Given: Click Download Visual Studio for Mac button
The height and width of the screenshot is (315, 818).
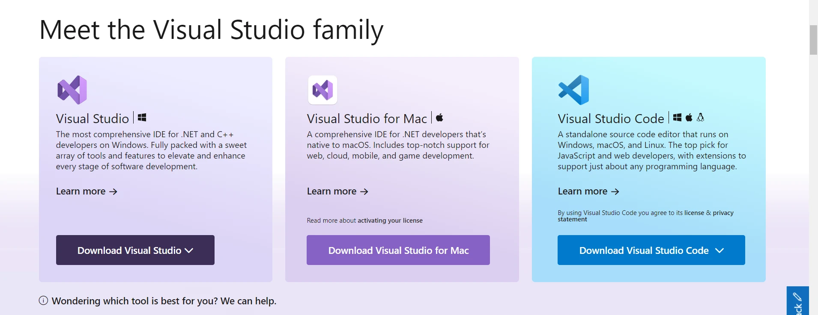Looking at the screenshot, I should tap(398, 250).
